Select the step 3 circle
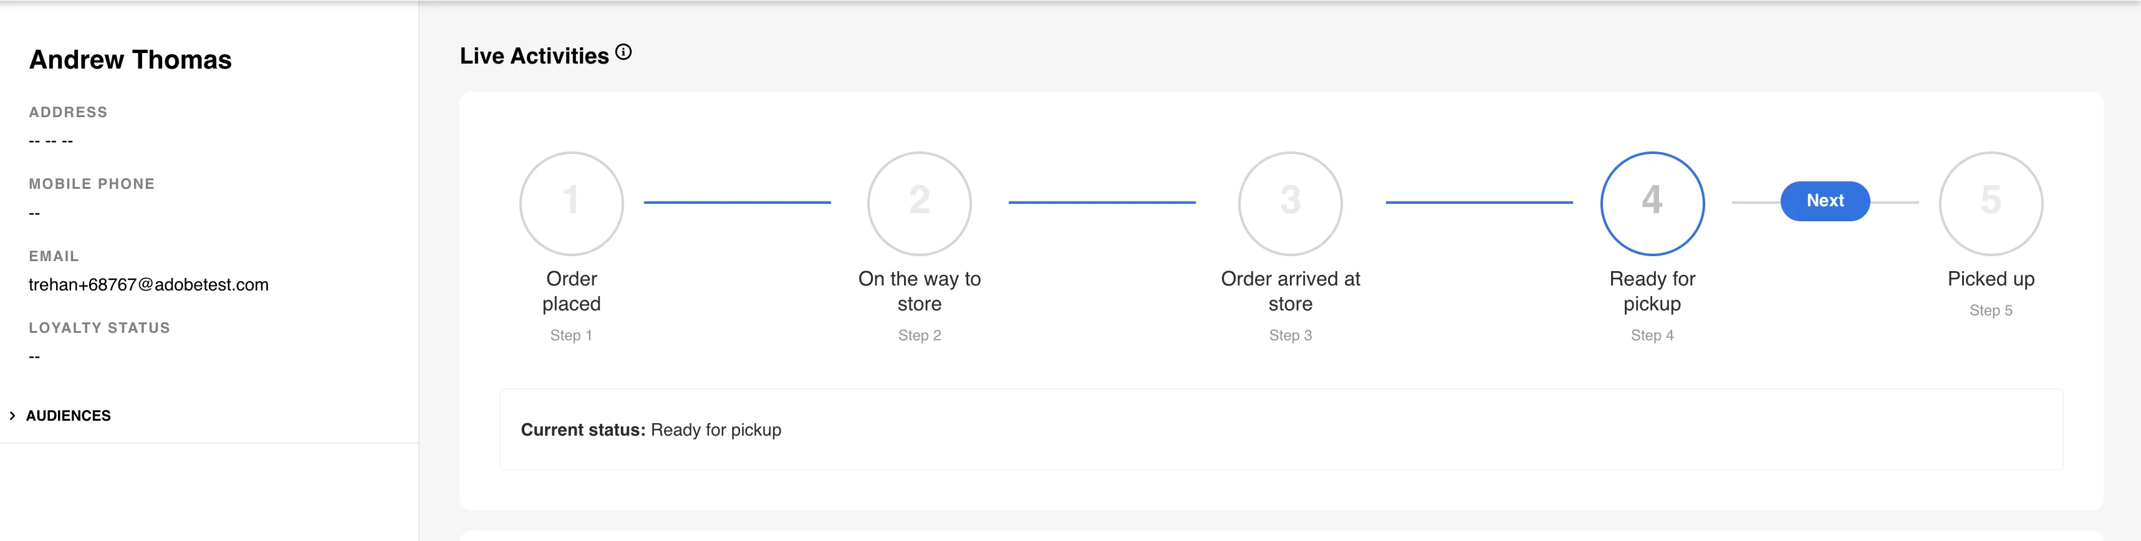Image resolution: width=2141 pixels, height=541 pixels. coord(1290,203)
